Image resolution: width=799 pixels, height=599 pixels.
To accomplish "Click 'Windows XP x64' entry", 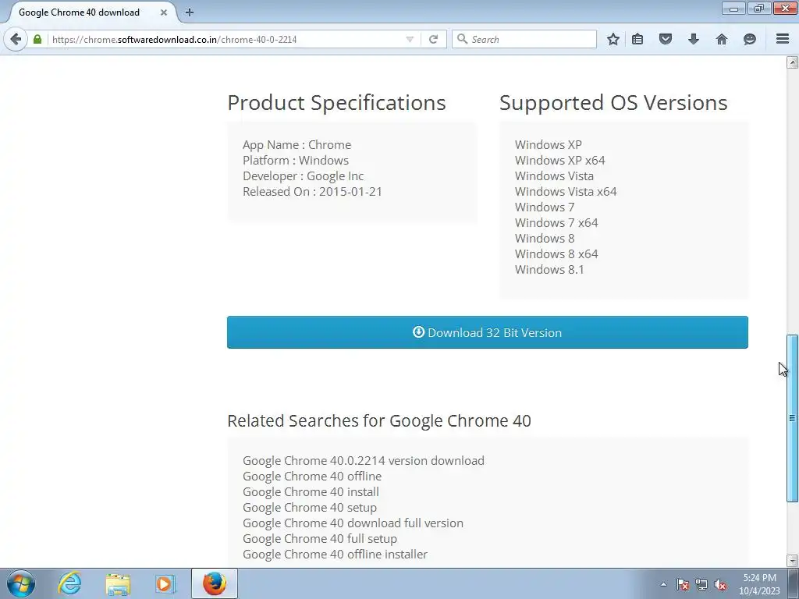I will 560,161.
